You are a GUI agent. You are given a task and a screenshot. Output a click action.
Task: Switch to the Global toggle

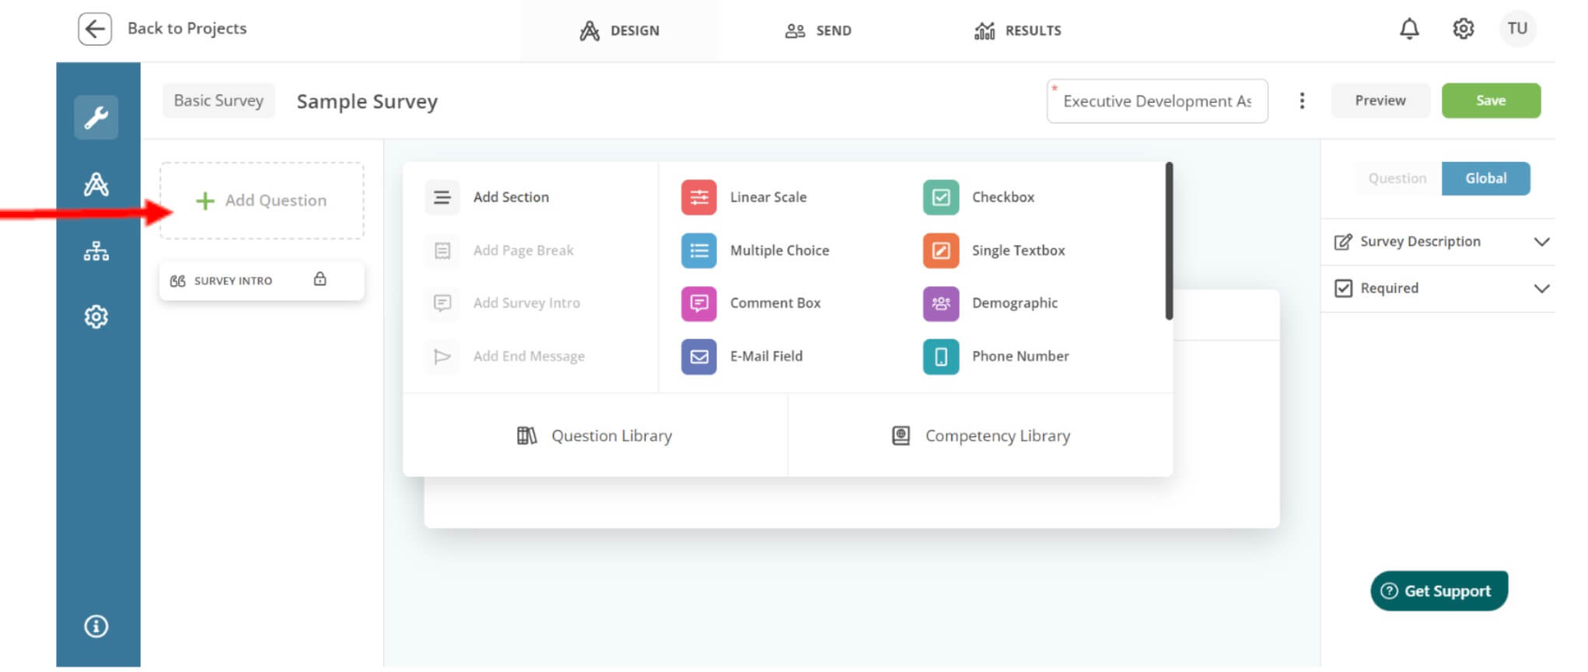coord(1485,178)
